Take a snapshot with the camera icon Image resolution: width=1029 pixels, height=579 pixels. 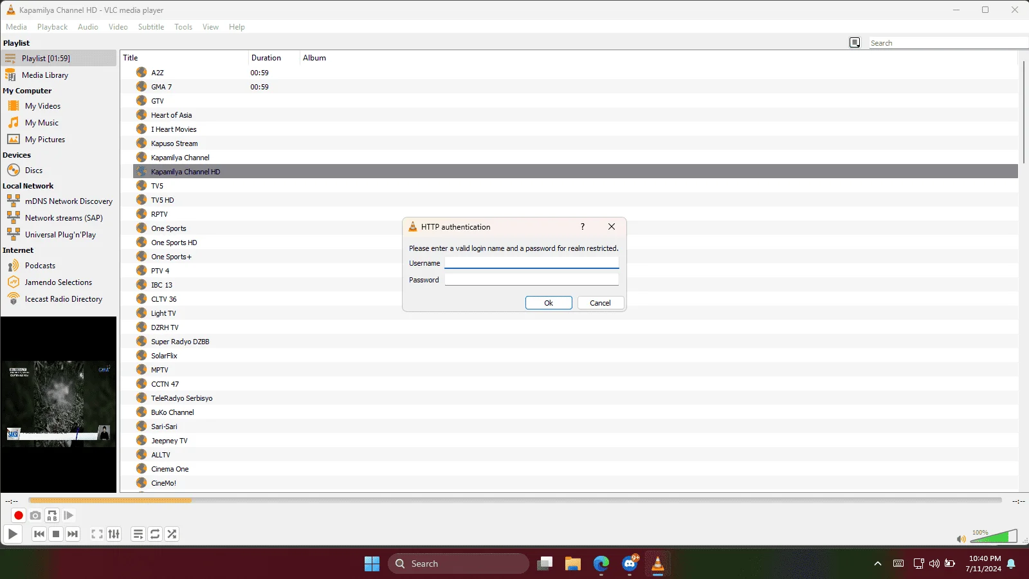click(x=35, y=515)
